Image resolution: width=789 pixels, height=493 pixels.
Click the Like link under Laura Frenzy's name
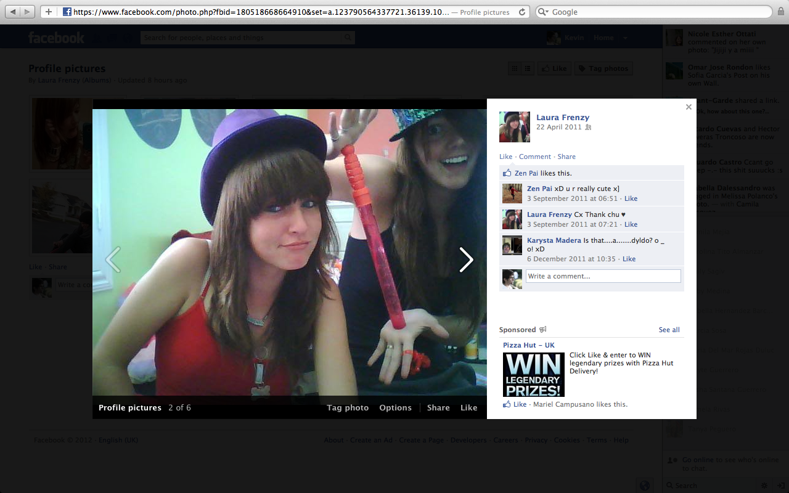pos(505,157)
